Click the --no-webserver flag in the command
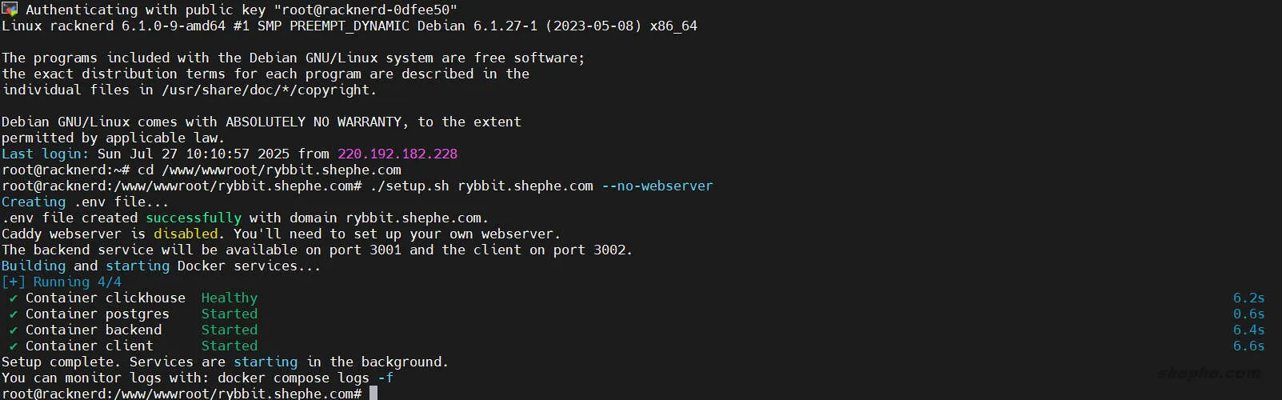 657,186
